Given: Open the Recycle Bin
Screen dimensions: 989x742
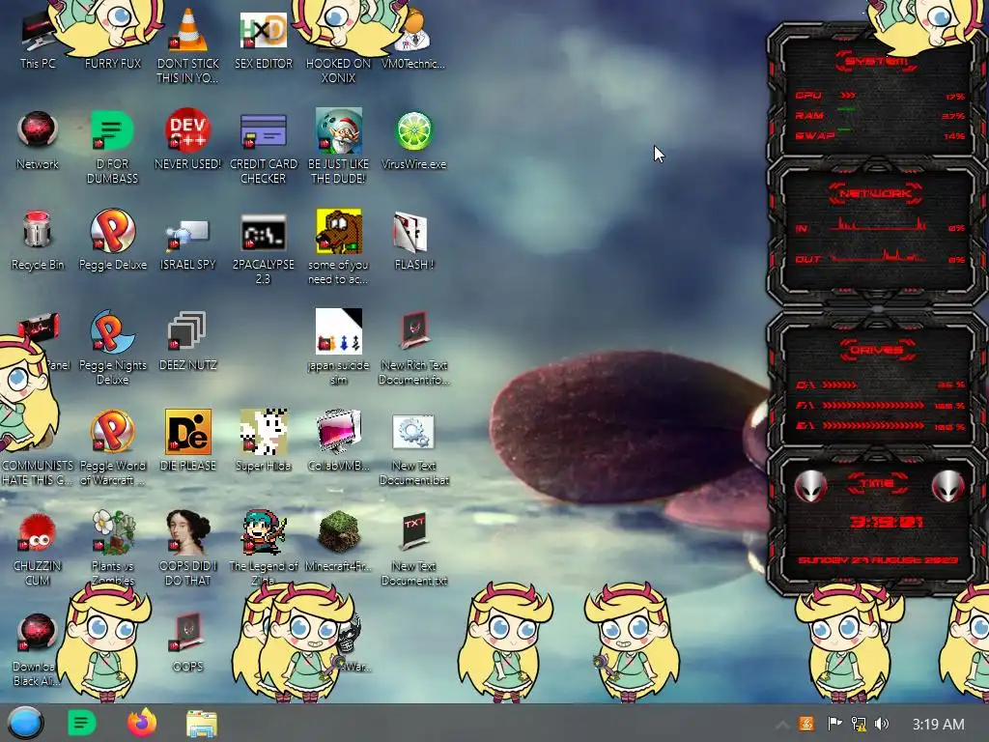Looking at the screenshot, I should point(38,240).
